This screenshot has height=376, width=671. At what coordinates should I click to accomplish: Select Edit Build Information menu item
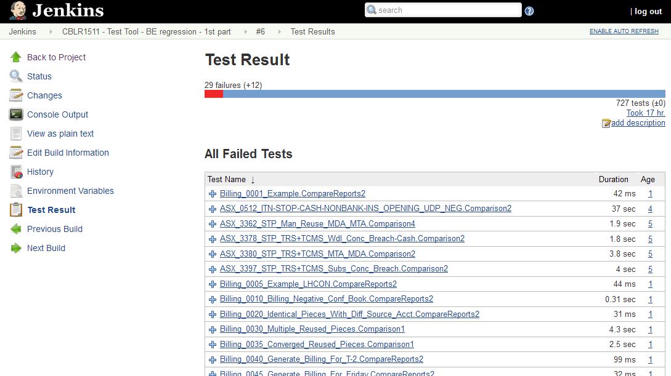tap(68, 153)
